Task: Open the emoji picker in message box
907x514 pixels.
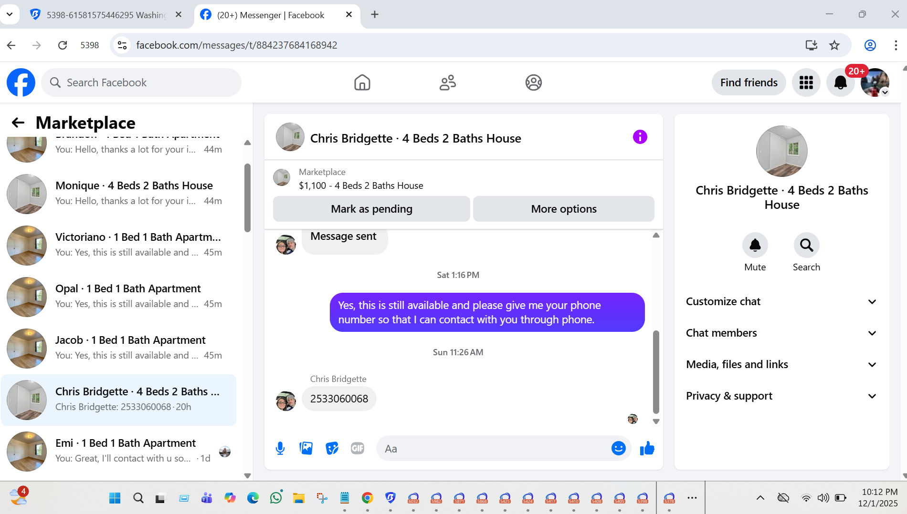Action: coord(619,448)
